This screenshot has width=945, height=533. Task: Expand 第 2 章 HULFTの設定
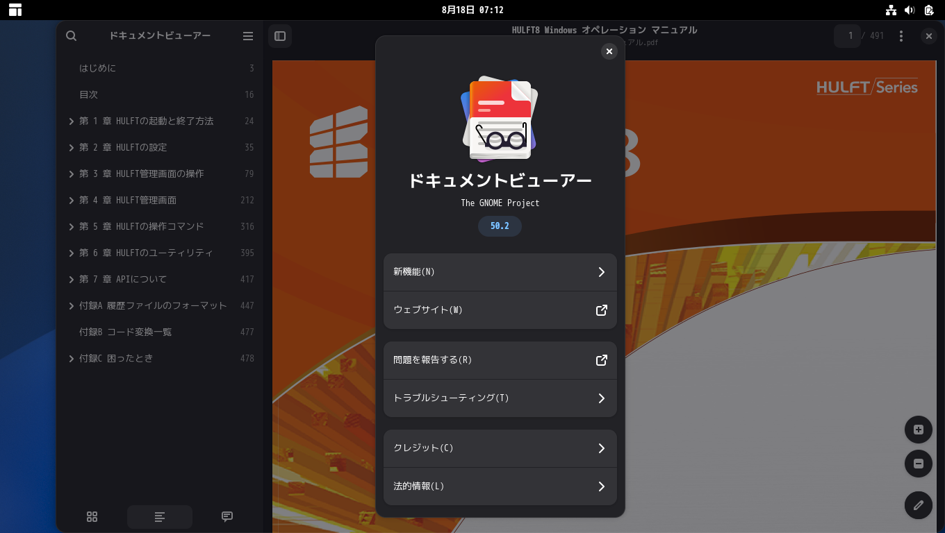tap(72, 148)
